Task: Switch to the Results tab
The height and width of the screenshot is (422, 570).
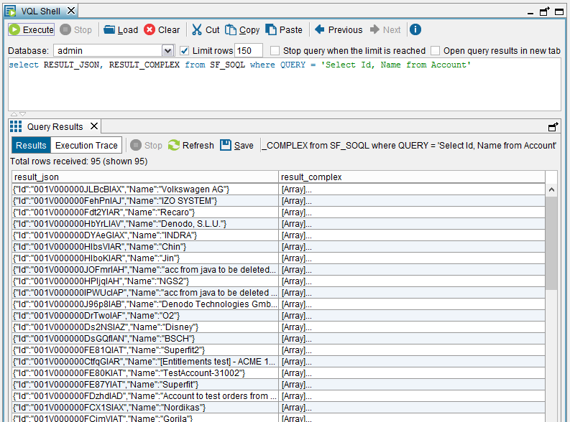Action: (31, 146)
